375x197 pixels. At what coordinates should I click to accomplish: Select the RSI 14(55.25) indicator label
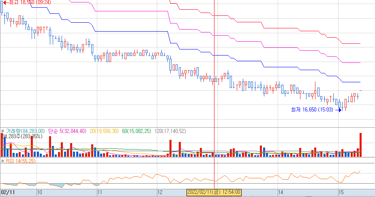click(21, 161)
